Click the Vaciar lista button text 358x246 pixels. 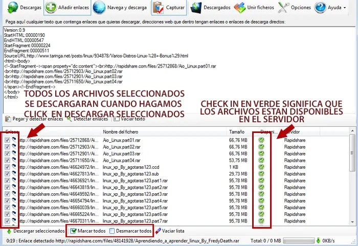pos(173,231)
